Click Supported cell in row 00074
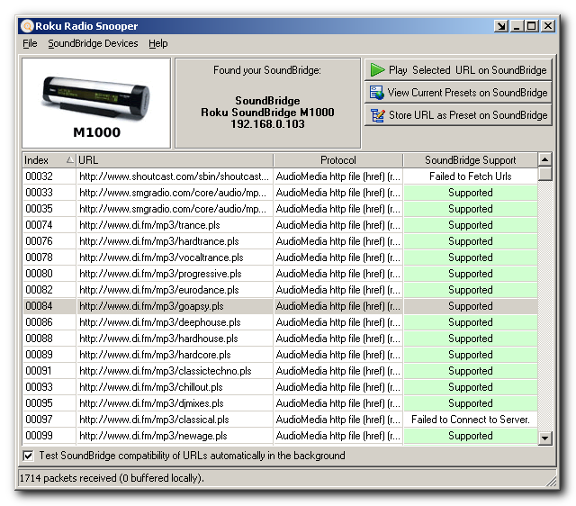This screenshot has width=576, height=506. [x=470, y=225]
